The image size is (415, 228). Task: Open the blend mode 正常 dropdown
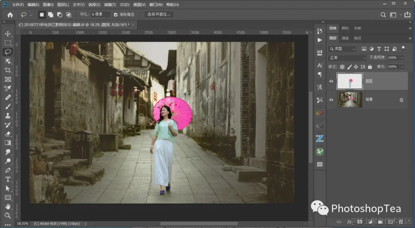[x=347, y=58]
